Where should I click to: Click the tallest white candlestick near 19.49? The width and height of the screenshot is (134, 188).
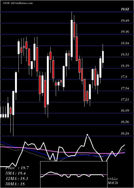coord(72,38)
